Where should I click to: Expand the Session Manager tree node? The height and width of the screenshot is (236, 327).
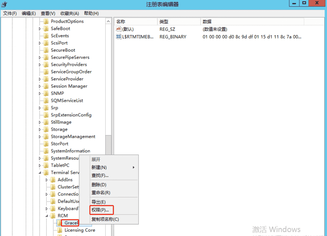(40, 86)
